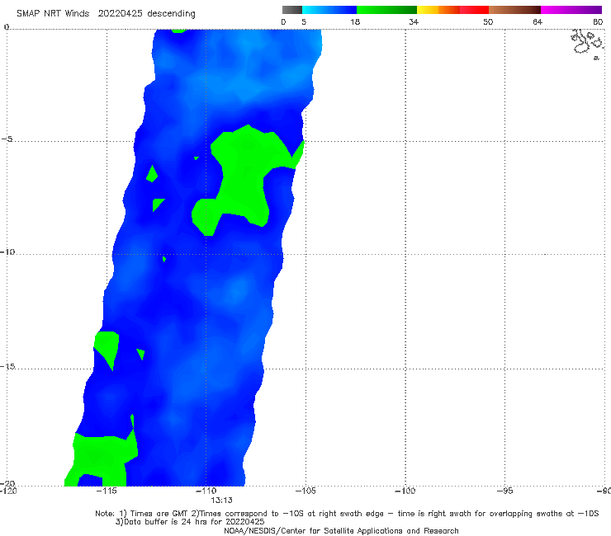
Task: Click the latitude axis label '-15'
Action: (x=7, y=366)
